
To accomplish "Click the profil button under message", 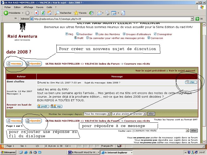I will click(43, 106).
